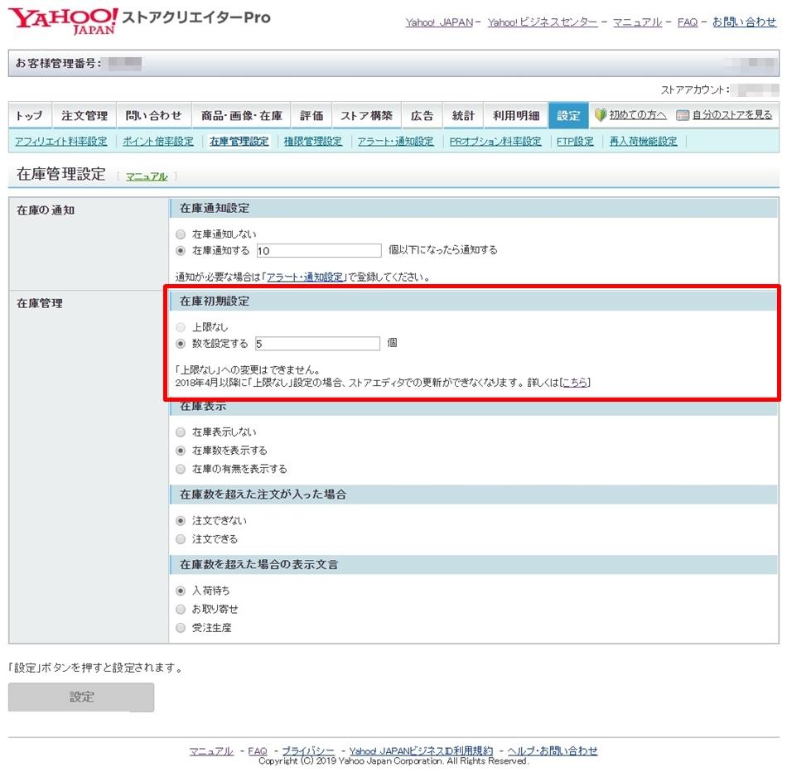Image resolution: width=787 pixels, height=772 pixels.
Task: Open the 注文管理 tab
Action: (x=84, y=115)
